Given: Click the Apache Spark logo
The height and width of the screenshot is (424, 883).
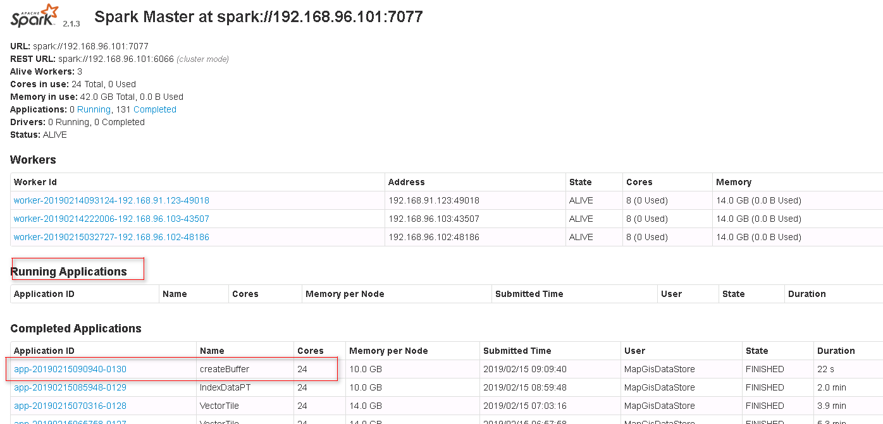Looking at the screenshot, I should (x=35, y=16).
